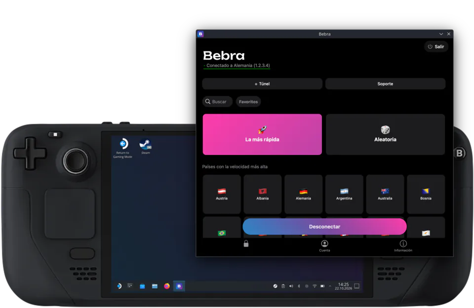This screenshot has width=474, height=308.
Task: Click the Bebra logo in title bar
Action: [200, 34]
